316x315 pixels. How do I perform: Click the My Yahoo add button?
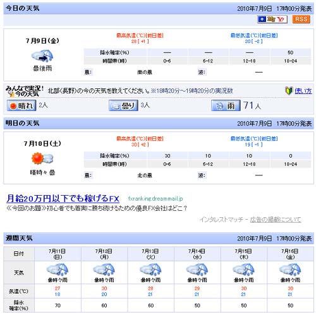click(x=272, y=20)
